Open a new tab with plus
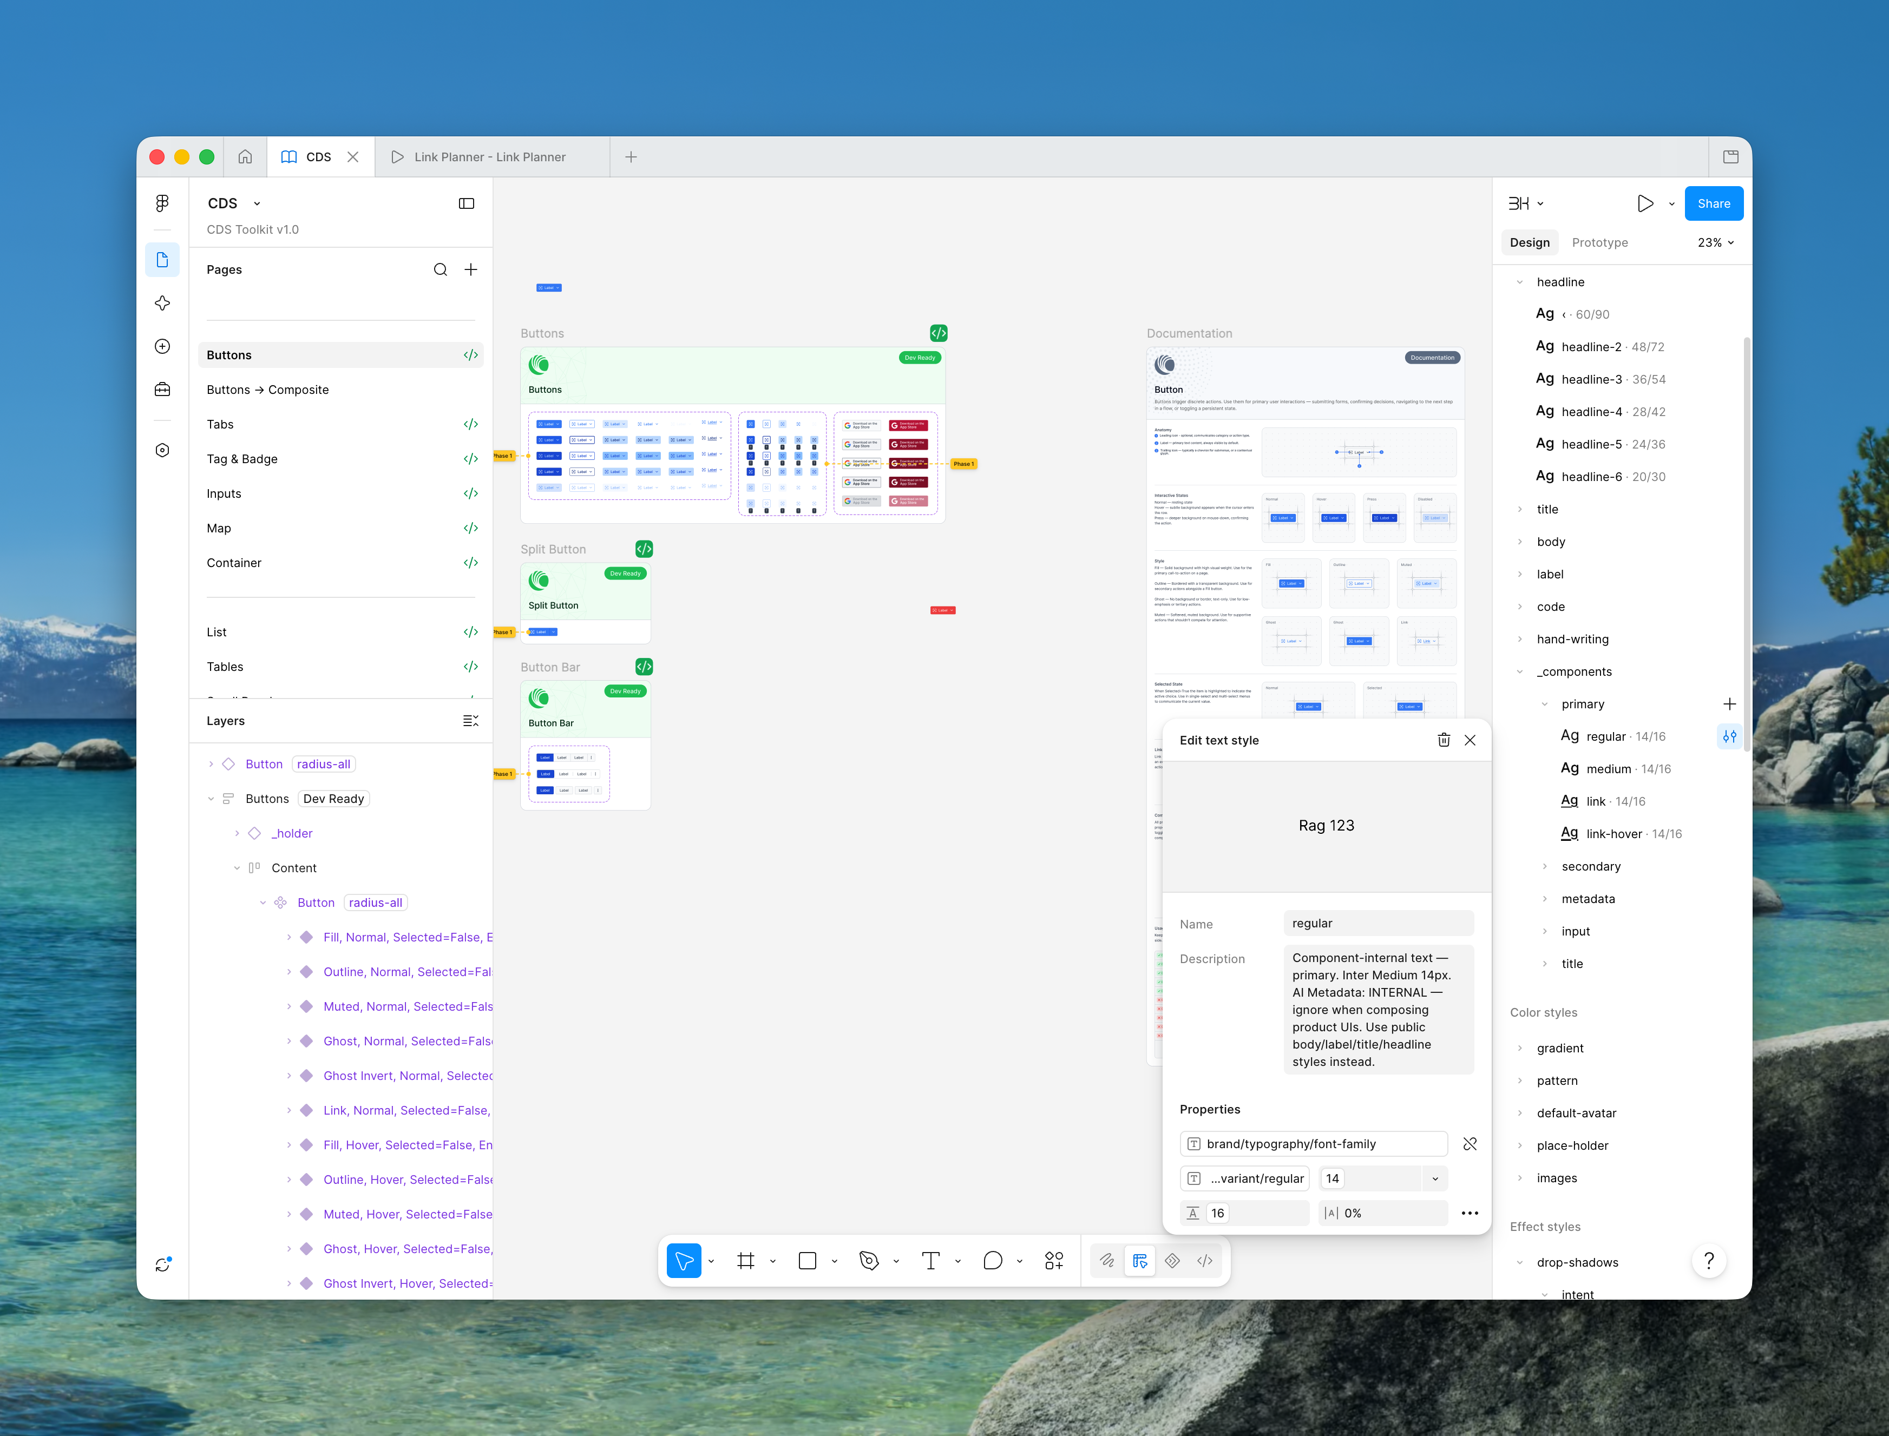The height and width of the screenshot is (1436, 1889). pos(631,157)
